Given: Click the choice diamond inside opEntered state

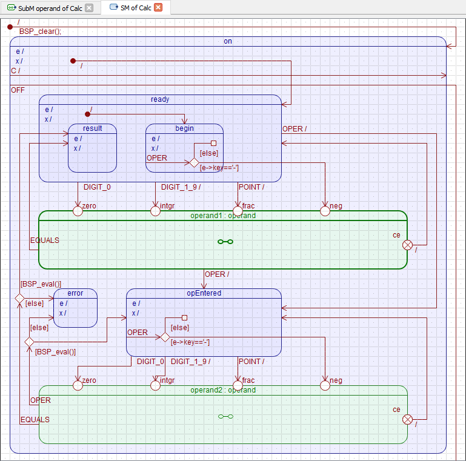Looking at the screenshot, I should pos(165,337).
